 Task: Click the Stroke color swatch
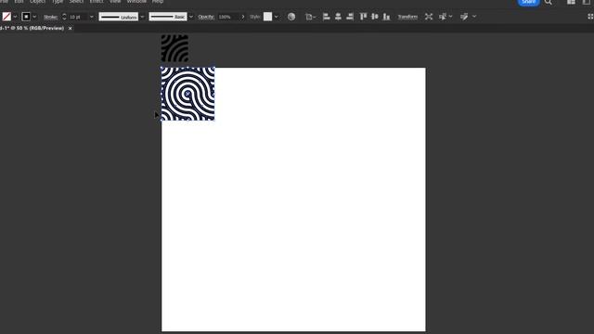pos(26,17)
